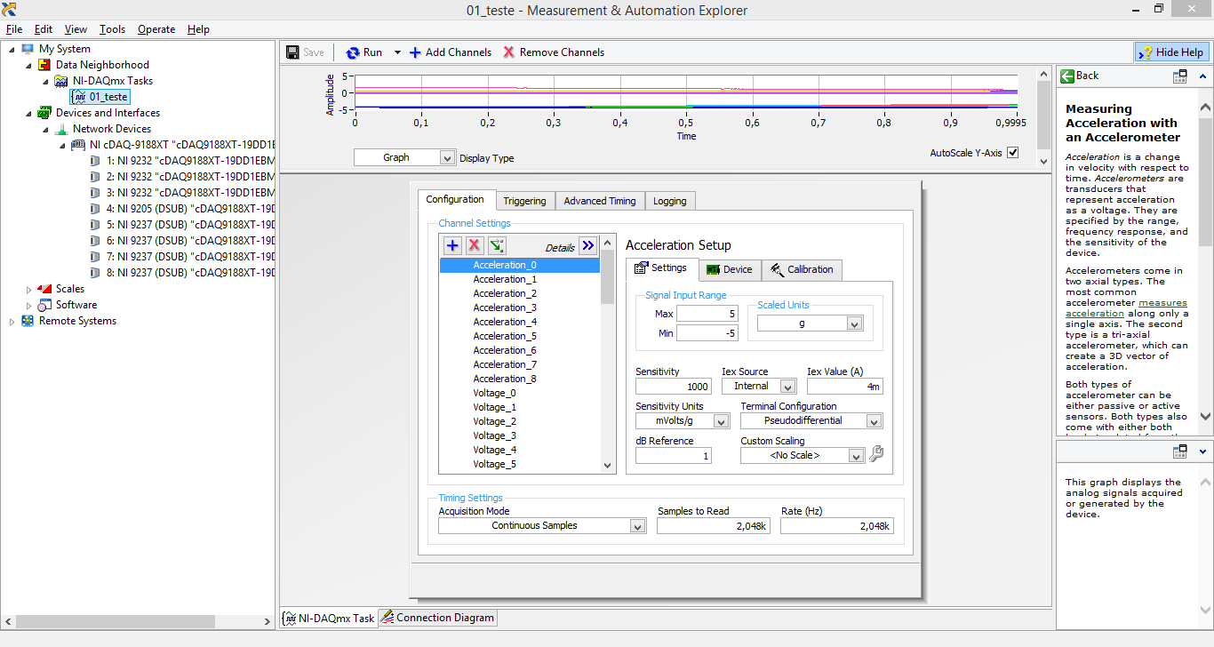Click the Hide Help button
Screen dimensions: 1214x647
[1171, 52]
